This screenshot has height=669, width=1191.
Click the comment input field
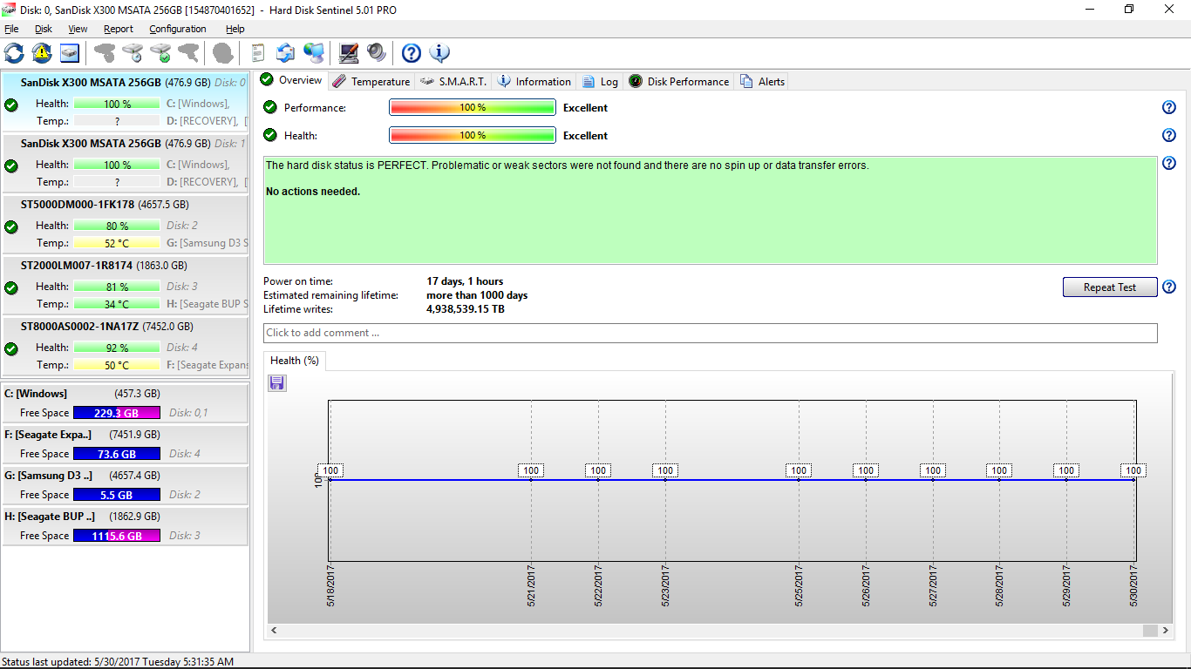click(x=711, y=333)
